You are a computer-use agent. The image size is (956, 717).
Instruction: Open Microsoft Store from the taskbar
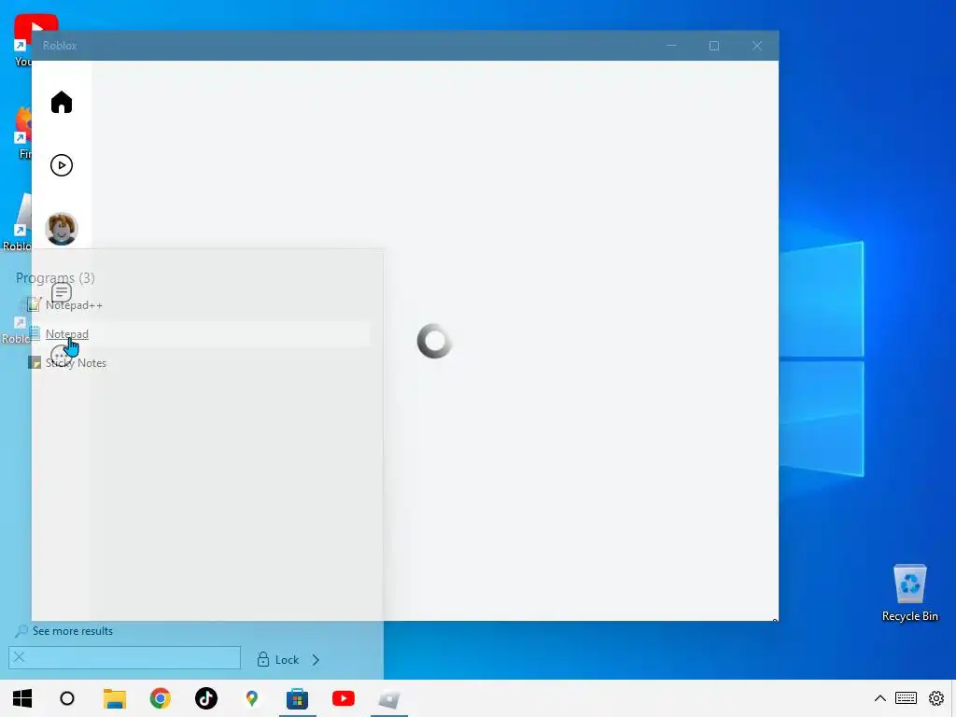298,698
